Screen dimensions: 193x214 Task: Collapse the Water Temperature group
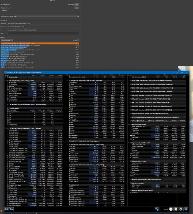point(129,183)
